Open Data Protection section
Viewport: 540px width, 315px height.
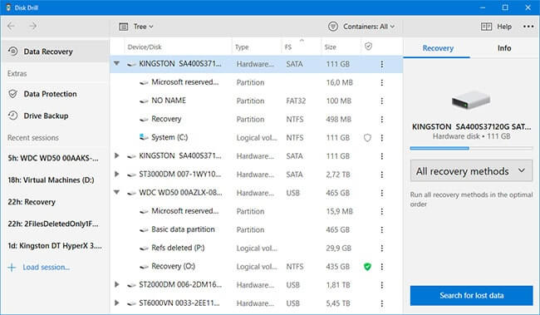coord(55,94)
